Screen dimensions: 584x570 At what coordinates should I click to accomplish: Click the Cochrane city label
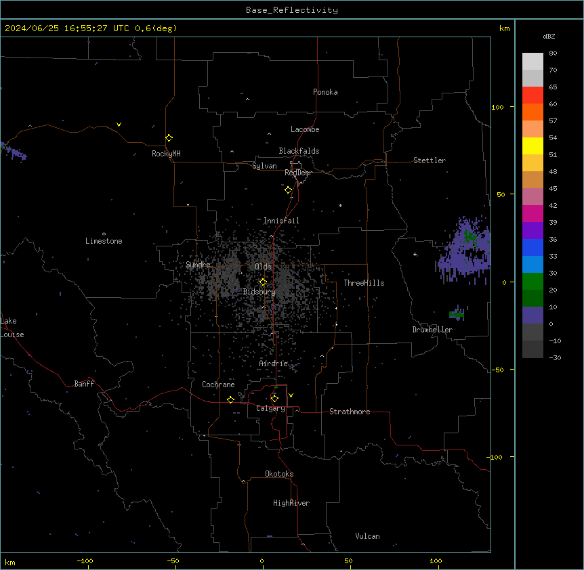pos(218,385)
